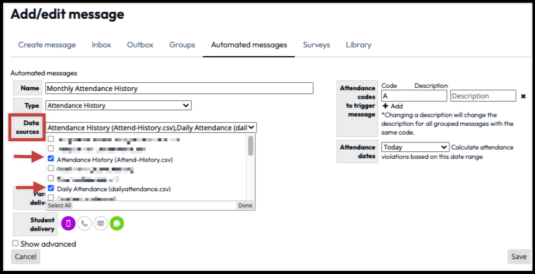Image resolution: width=535 pixels, height=274 pixels.
Task: Select the purple mobile app delivery icon
Action: [68, 223]
